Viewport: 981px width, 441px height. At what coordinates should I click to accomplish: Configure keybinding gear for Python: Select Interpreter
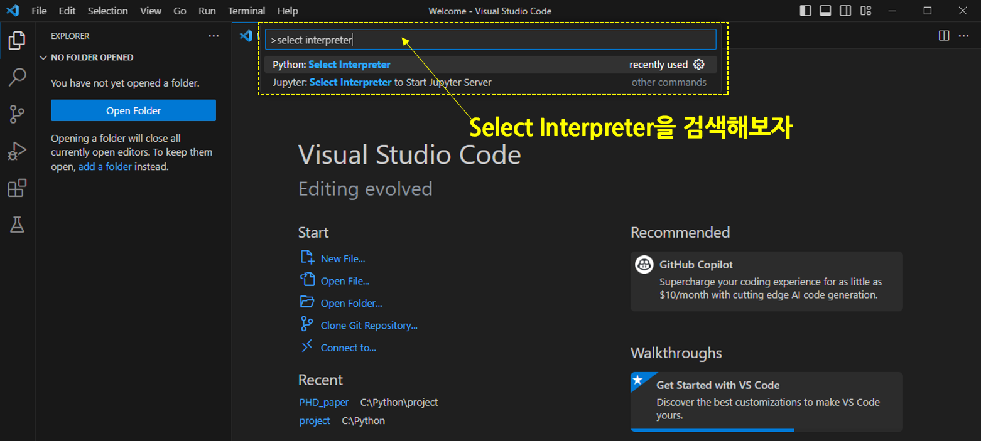(x=699, y=65)
